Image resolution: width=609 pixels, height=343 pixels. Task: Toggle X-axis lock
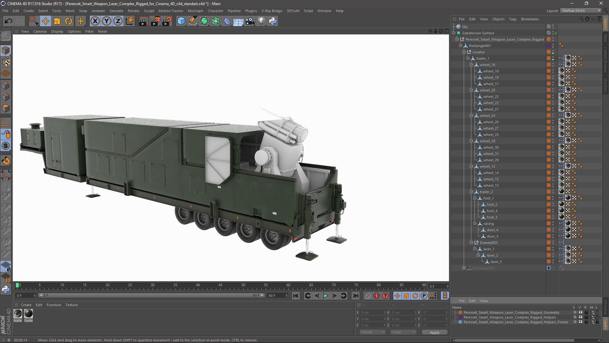pyautogui.click(x=95, y=21)
